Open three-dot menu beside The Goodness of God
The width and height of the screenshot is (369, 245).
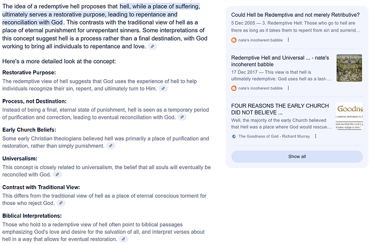pos(316,136)
